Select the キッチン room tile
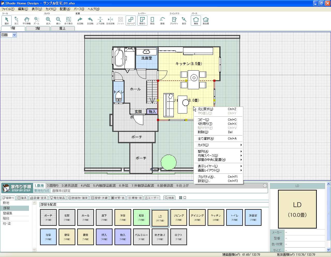 tap(216, 217)
